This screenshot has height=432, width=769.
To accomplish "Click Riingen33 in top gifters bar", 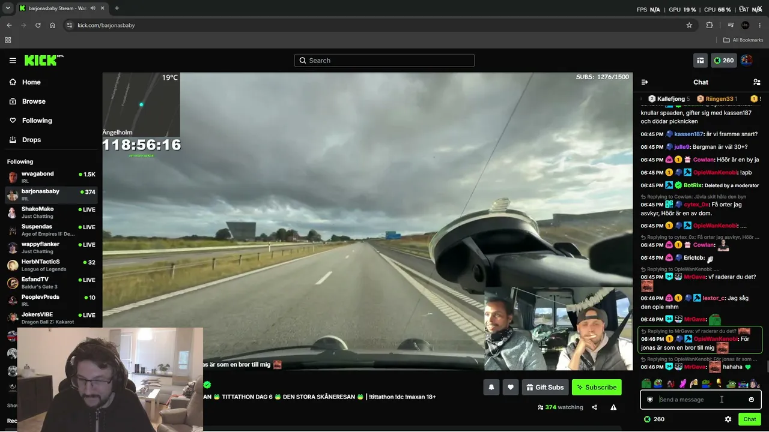I will [x=717, y=99].
